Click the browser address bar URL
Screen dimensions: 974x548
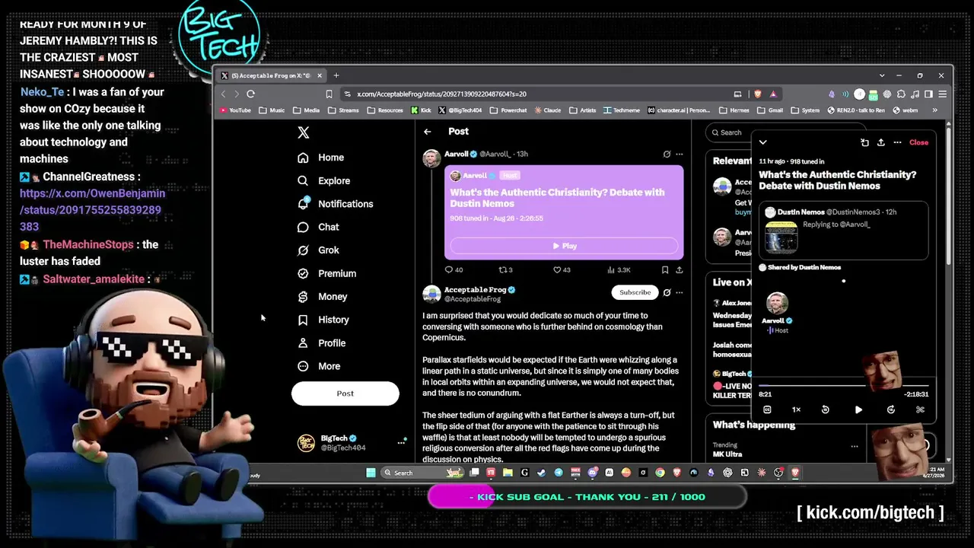441,94
